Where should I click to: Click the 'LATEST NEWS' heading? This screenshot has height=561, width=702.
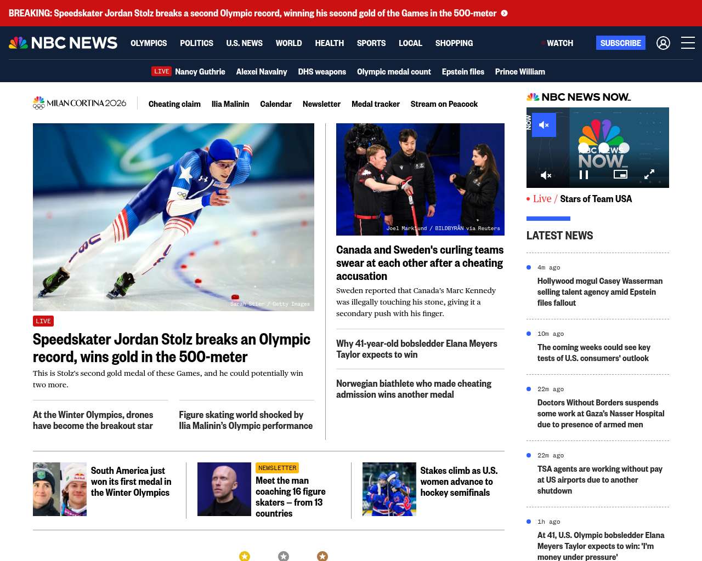(x=559, y=236)
